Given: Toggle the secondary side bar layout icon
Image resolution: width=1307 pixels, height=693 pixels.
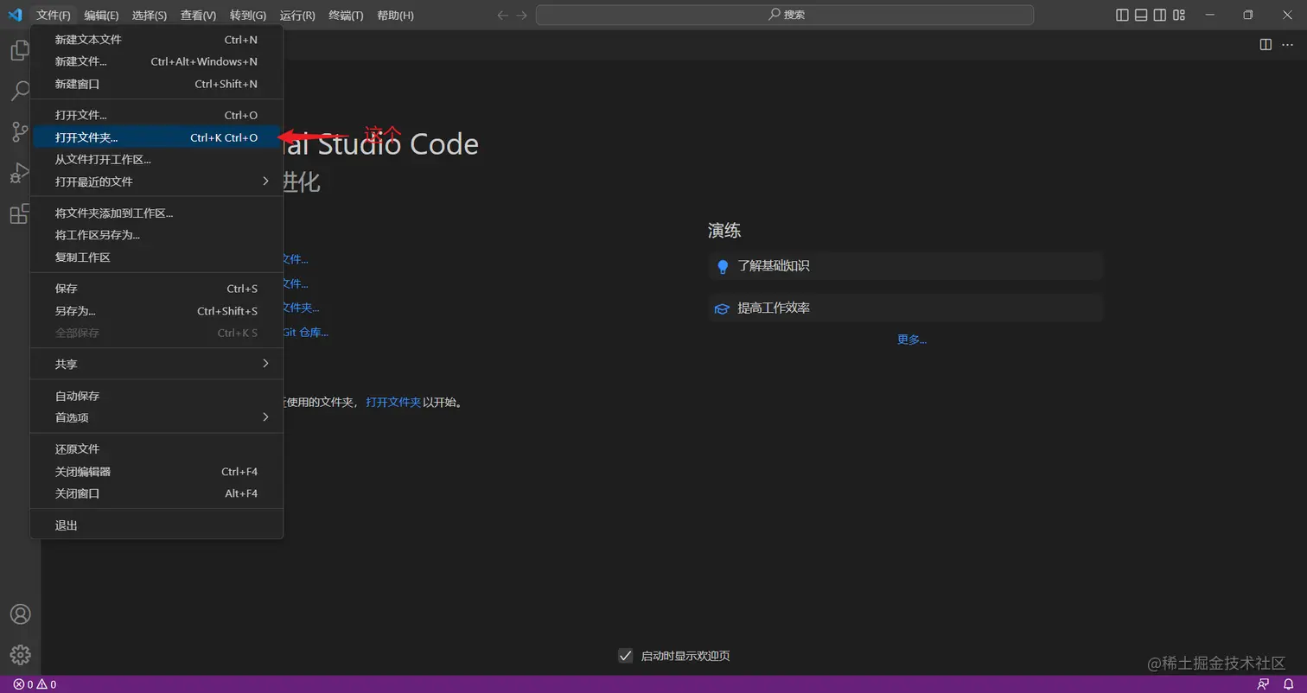Looking at the screenshot, I should pyautogui.click(x=1160, y=15).
